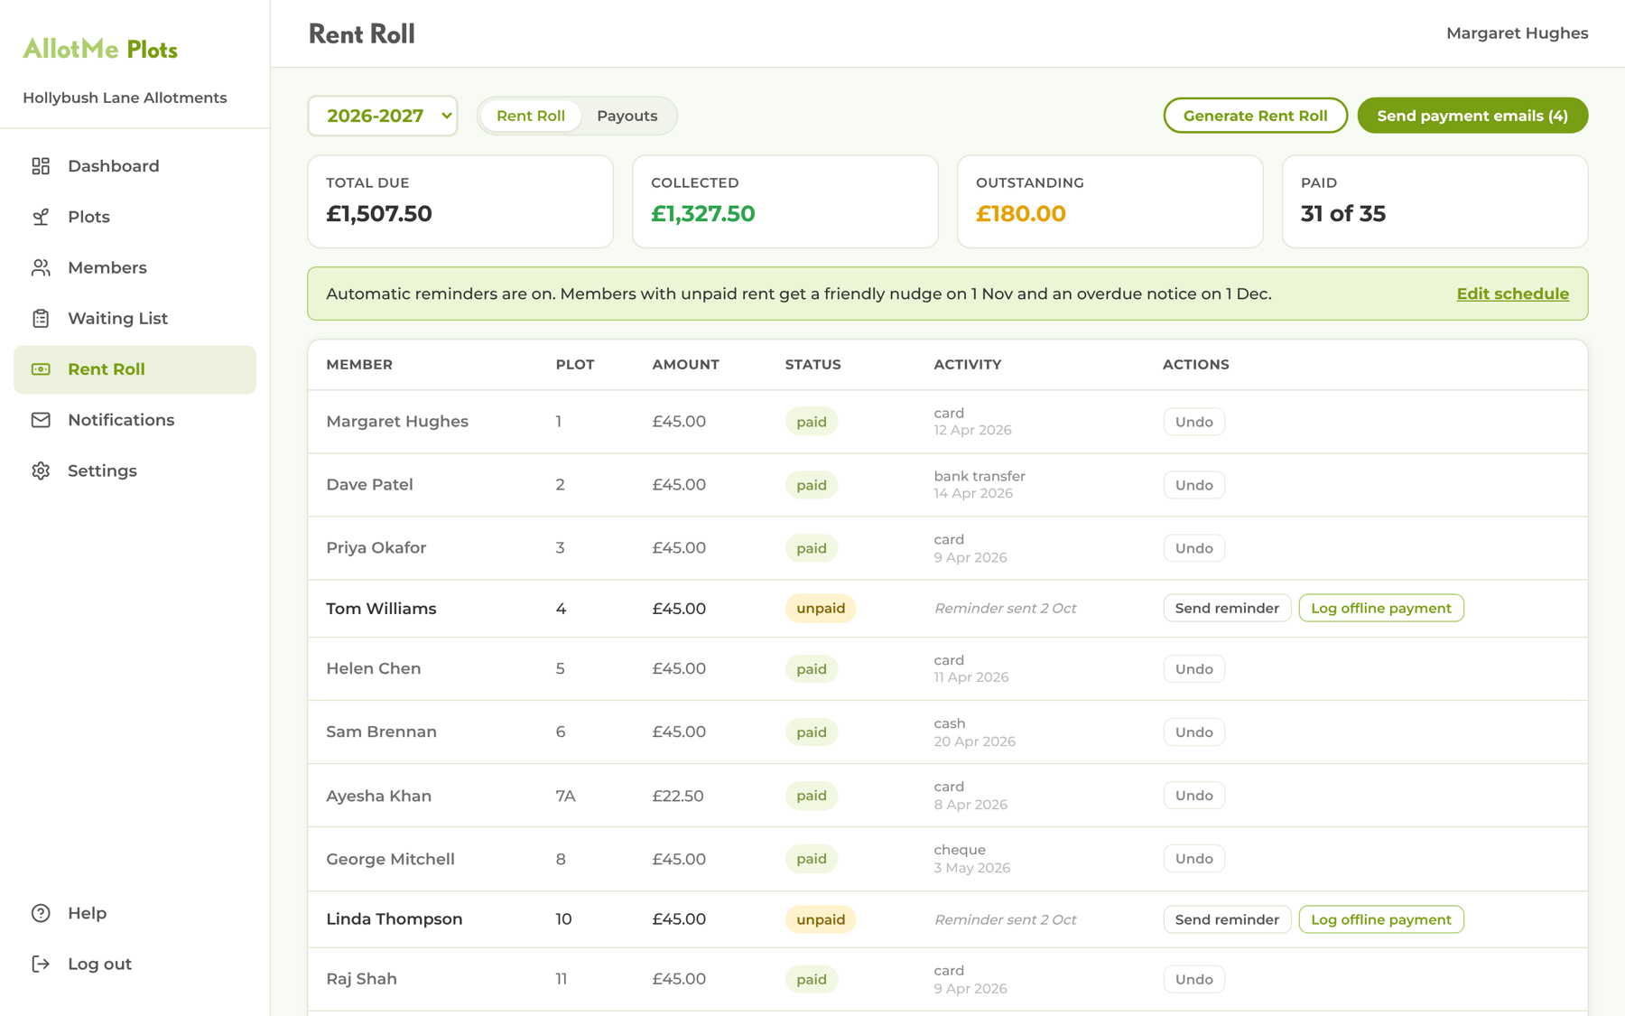Send reminder to Tom Williams
Screen dimensions: 1625x1016
(x=1227, y=608)
